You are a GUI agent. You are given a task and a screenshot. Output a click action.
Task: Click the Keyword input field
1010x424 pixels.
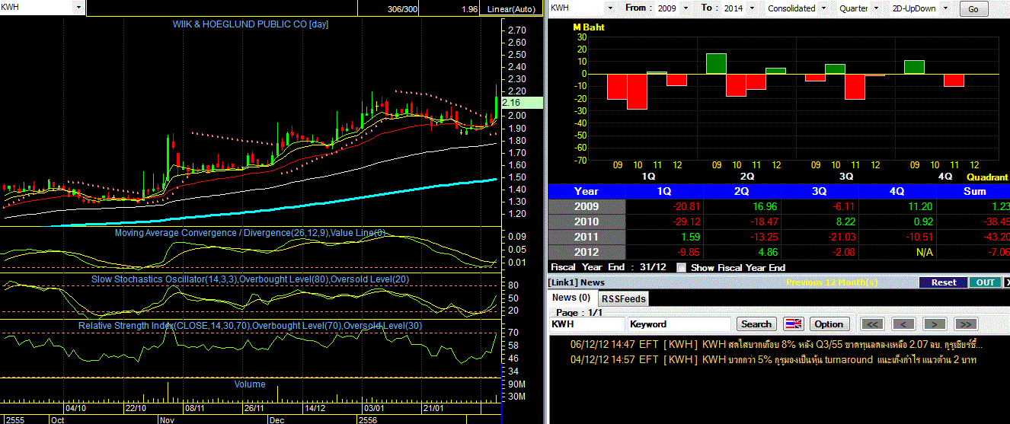point(679,324)
